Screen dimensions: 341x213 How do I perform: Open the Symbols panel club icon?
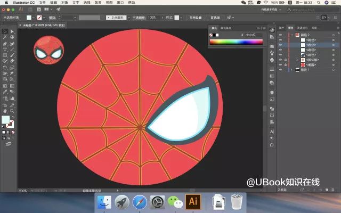pos(272,60)
